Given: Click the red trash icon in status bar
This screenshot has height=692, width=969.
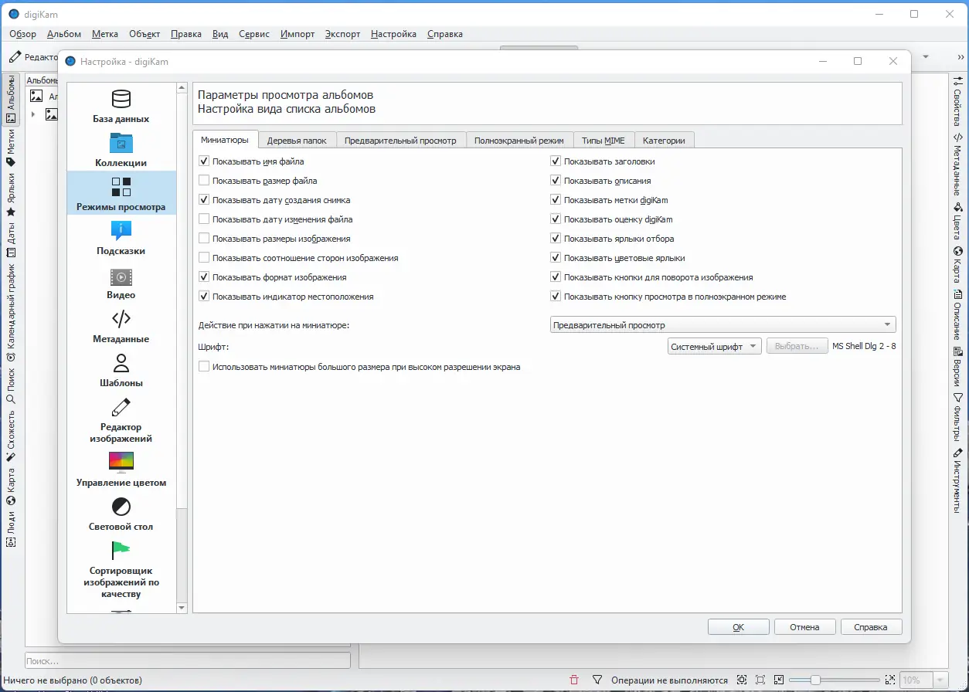Looking at the screenshot, I should point(573,680).
